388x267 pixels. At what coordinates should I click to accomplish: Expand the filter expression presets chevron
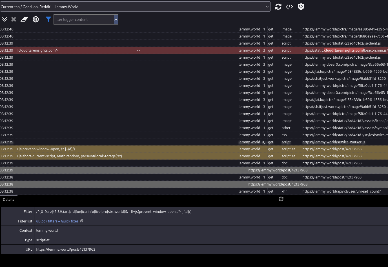tap(116, 19)
